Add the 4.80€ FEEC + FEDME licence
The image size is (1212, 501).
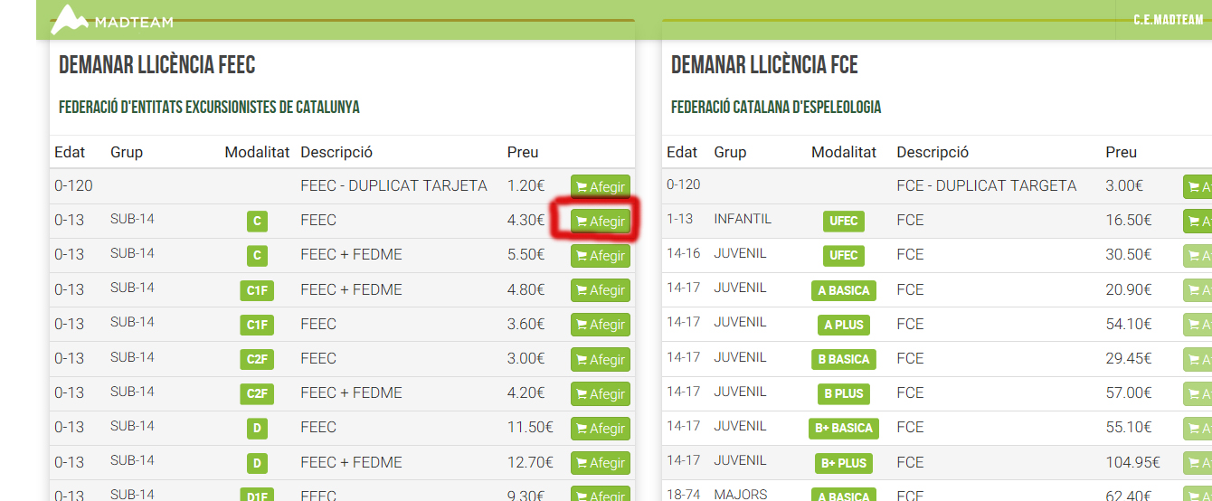point(601,290)
